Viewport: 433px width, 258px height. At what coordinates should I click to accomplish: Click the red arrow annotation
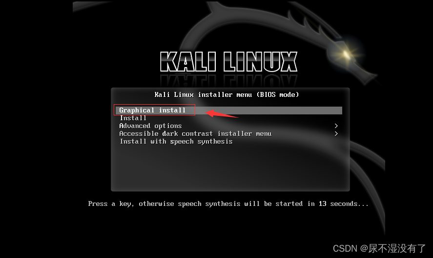click(222, 114)
